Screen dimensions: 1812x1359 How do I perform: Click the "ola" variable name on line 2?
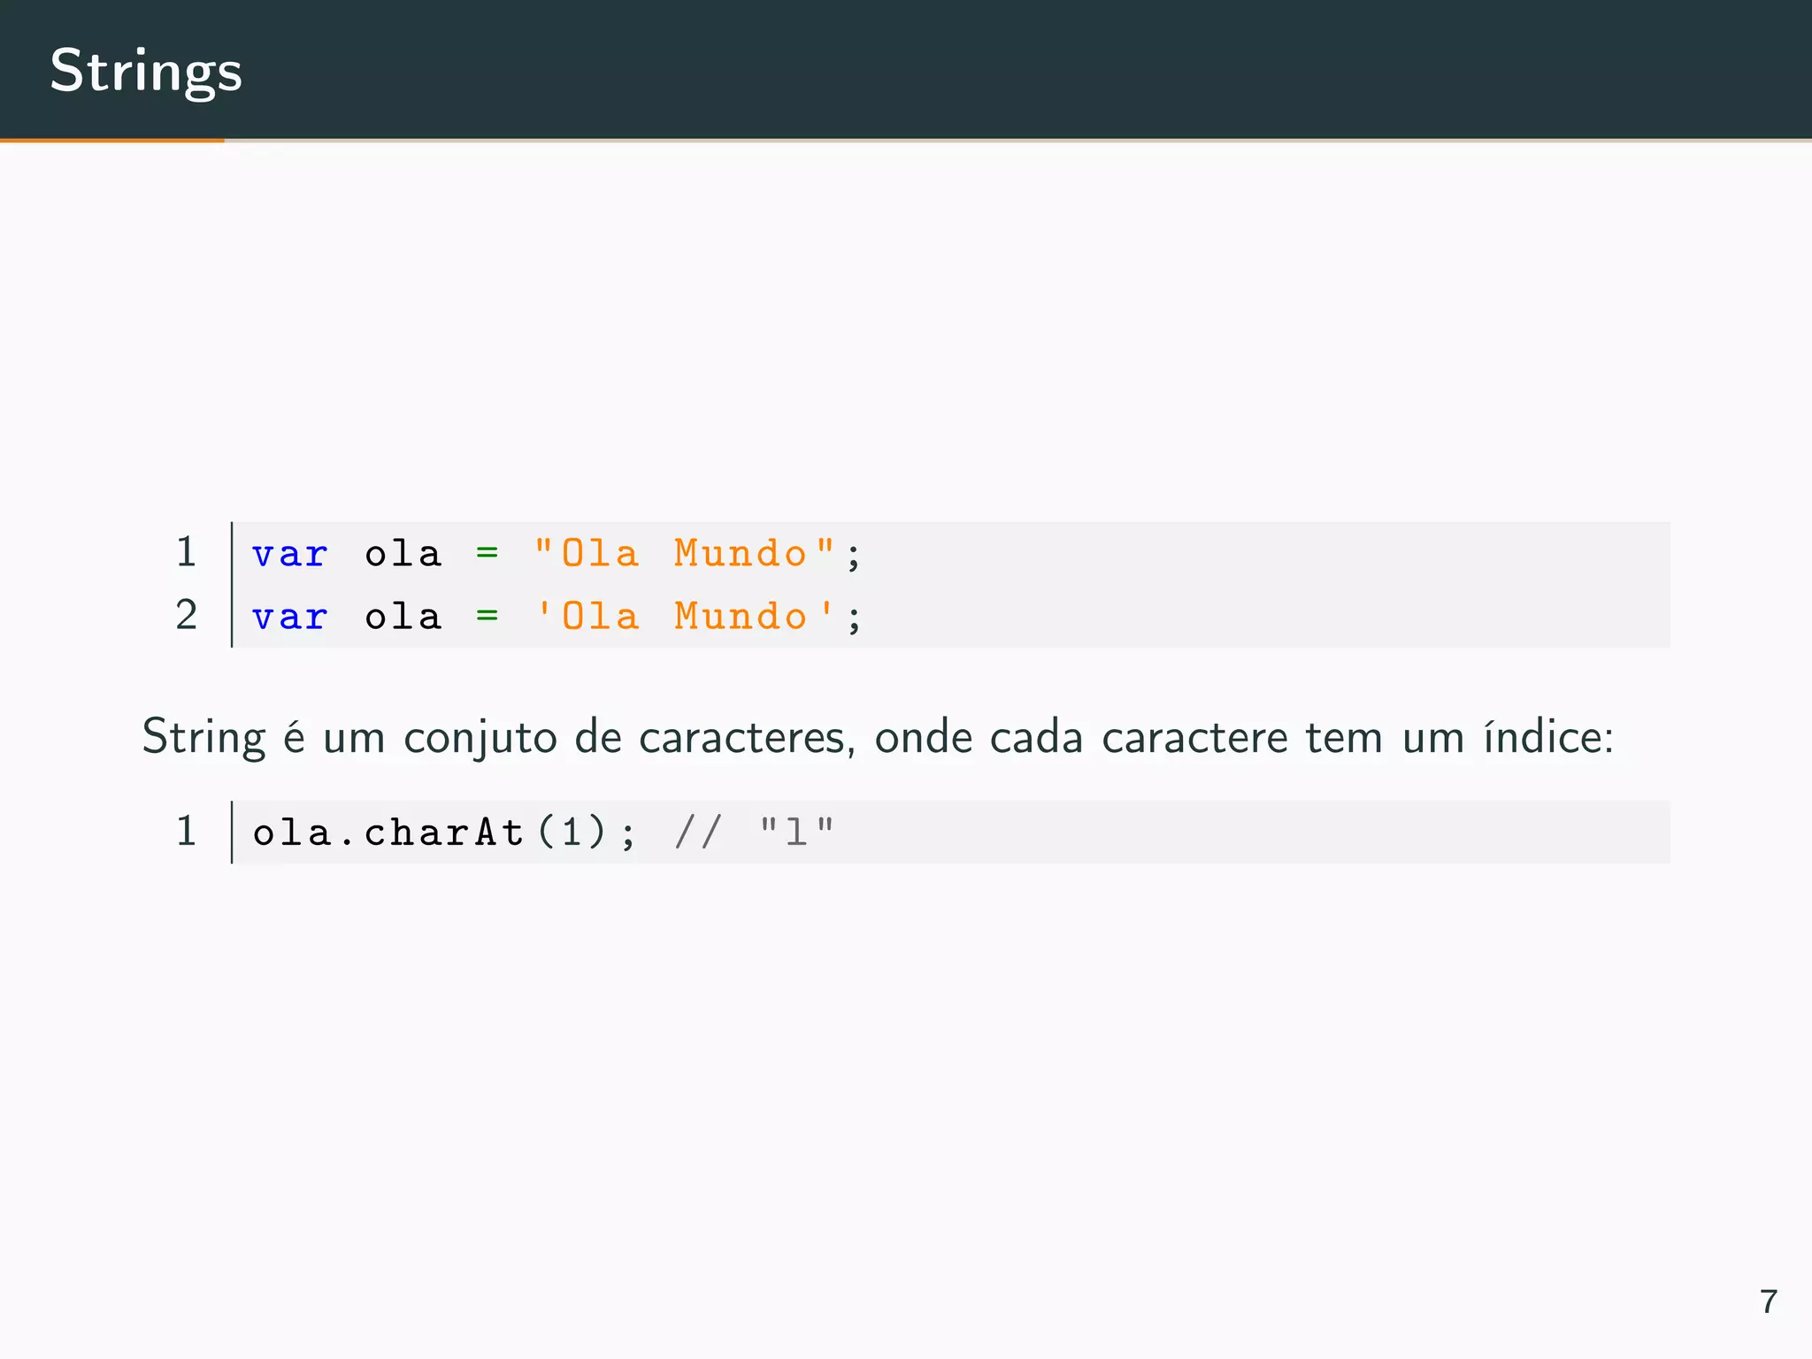(x=403, y=618)
